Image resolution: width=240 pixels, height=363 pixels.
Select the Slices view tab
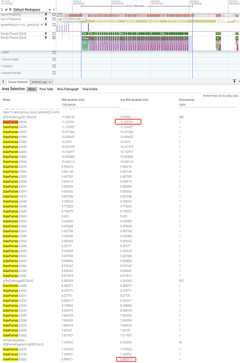point(32,89)
